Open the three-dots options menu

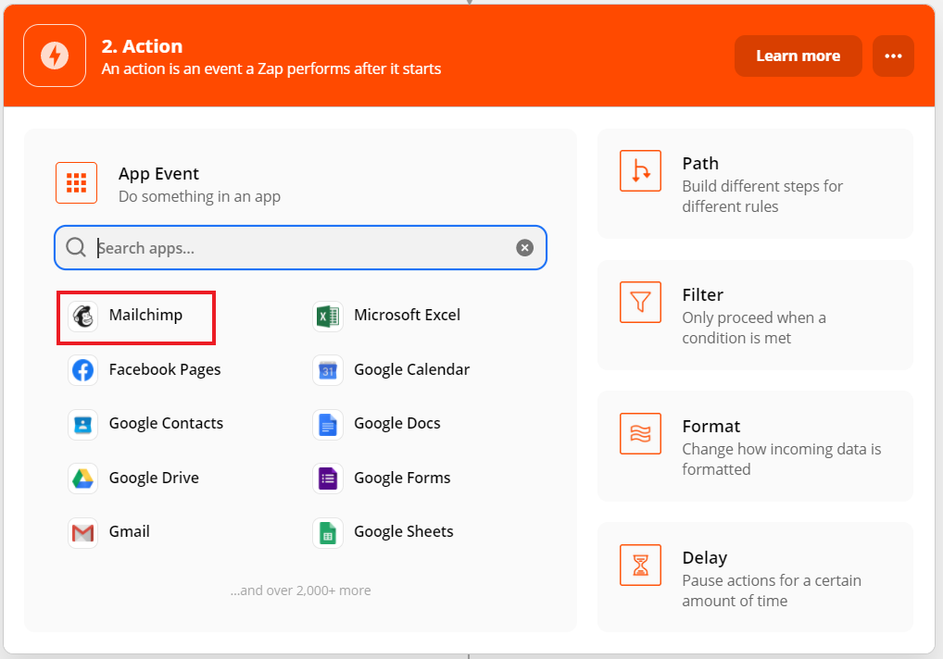click(893, 56)
